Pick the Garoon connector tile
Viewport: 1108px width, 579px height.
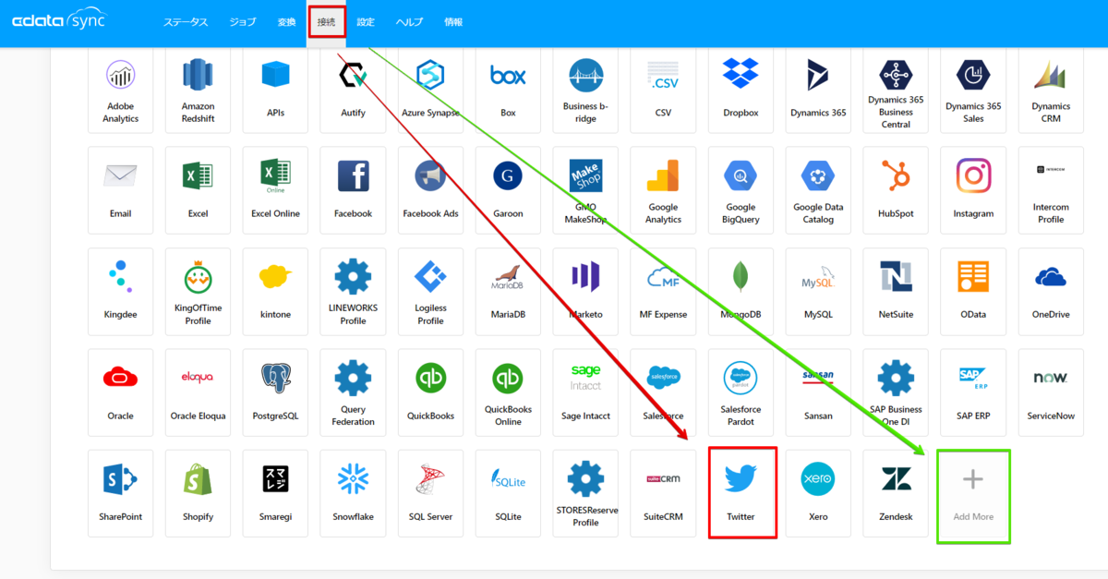pos(509,190)
